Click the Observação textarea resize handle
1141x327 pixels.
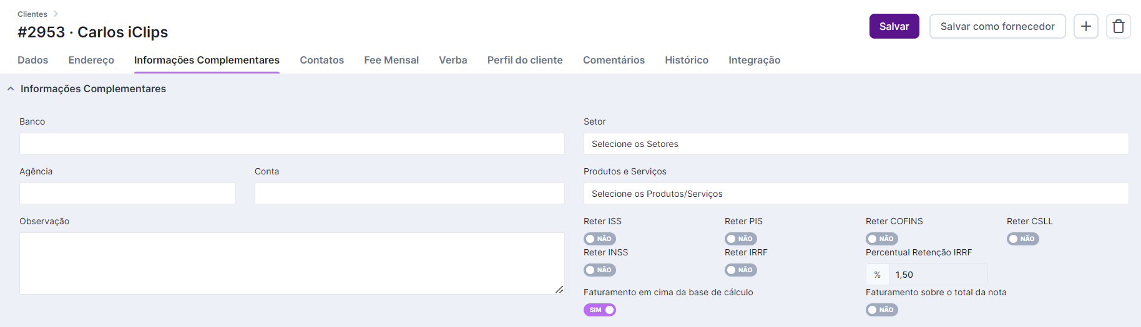[x=559, y=290]
